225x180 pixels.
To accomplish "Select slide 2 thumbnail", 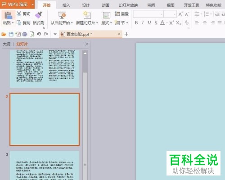I will click(45, 119).
